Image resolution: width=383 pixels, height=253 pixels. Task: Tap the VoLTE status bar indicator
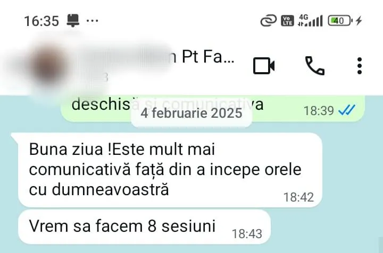[x=287, y=21]
